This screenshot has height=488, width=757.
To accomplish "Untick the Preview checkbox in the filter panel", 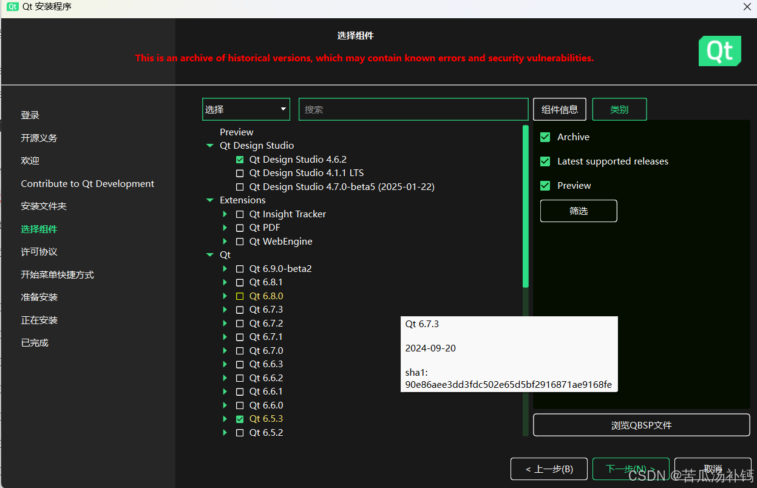I will 545,186.
